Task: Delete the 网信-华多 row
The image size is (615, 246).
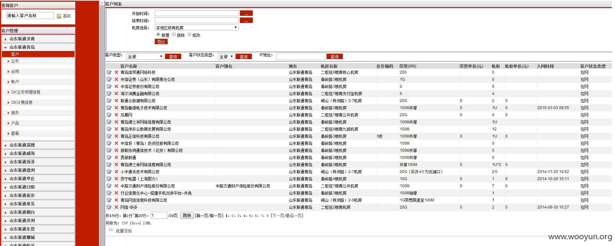Action: coord(116,207)
